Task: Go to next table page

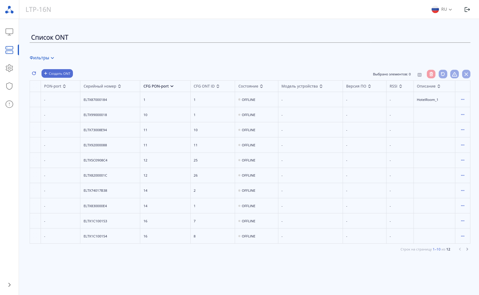Action: click(467, 249)
